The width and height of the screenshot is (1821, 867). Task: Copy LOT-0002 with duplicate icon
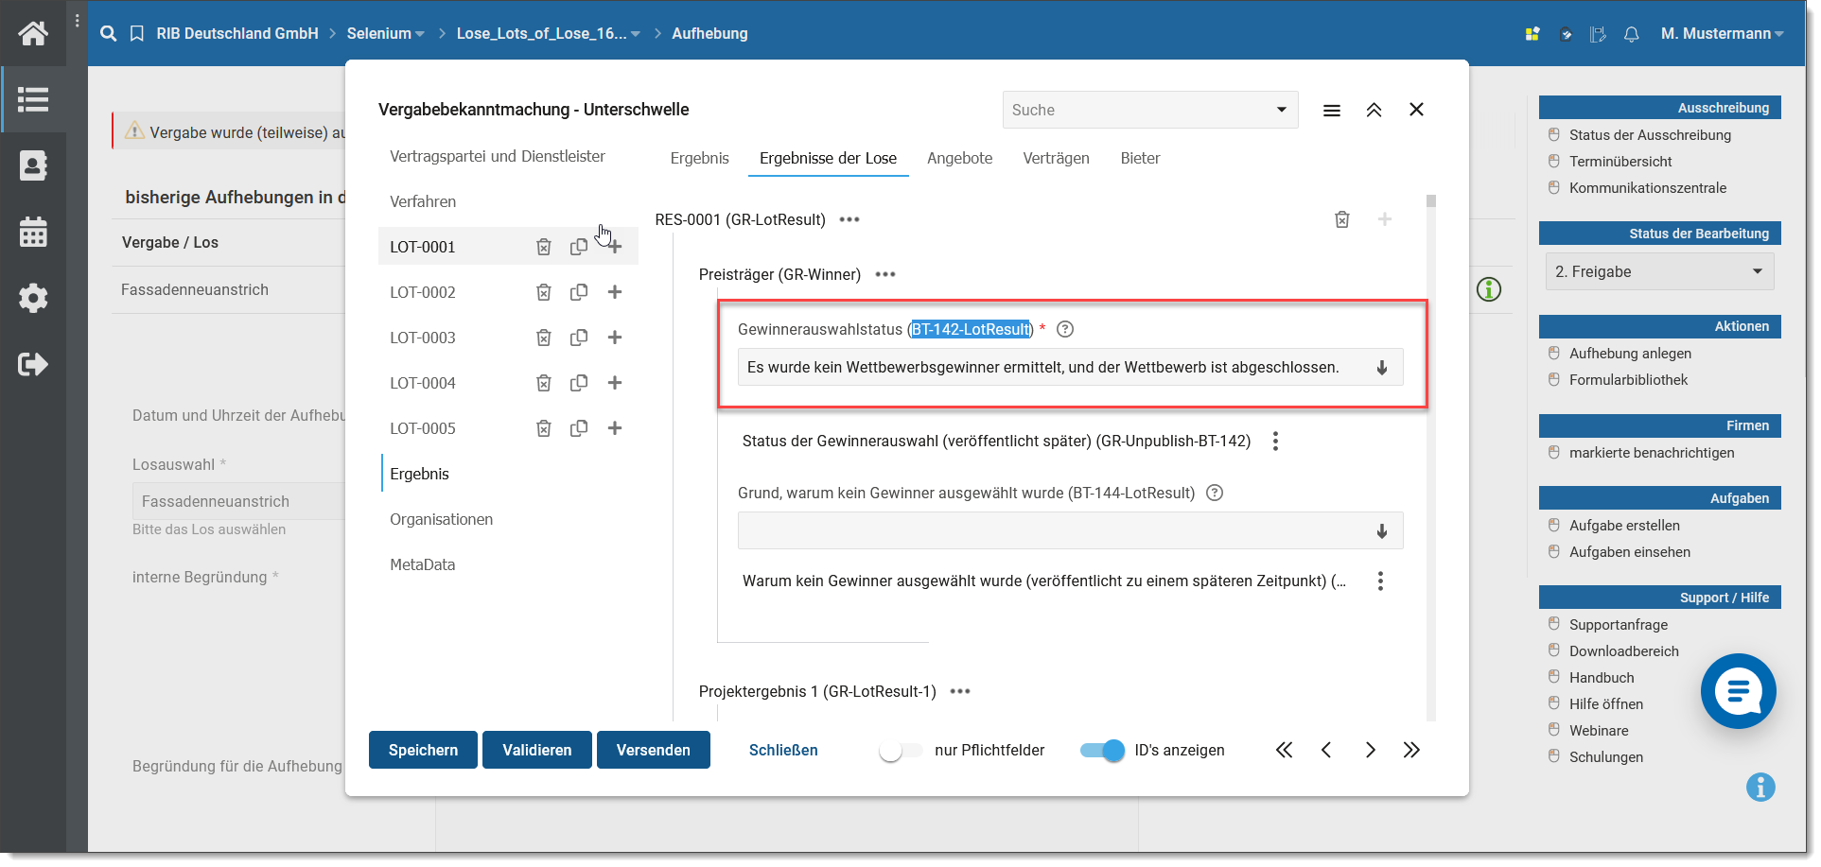tap(579, 292)
